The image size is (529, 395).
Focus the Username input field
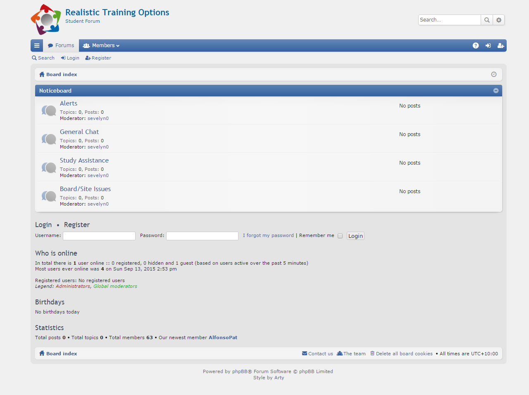point(99,236)
